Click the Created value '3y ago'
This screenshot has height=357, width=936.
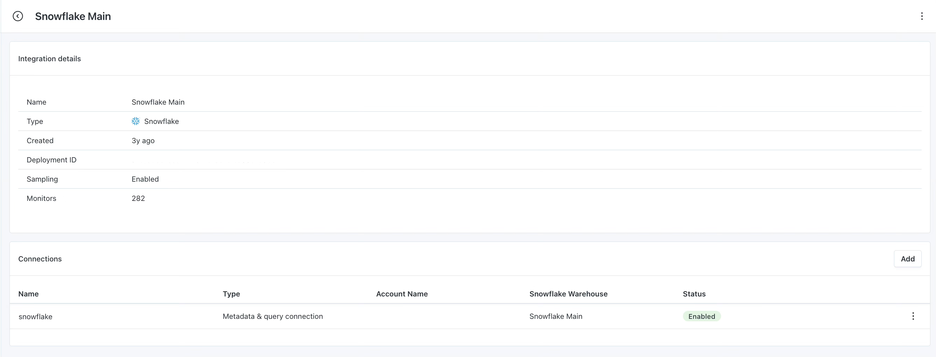pos(143,141)
